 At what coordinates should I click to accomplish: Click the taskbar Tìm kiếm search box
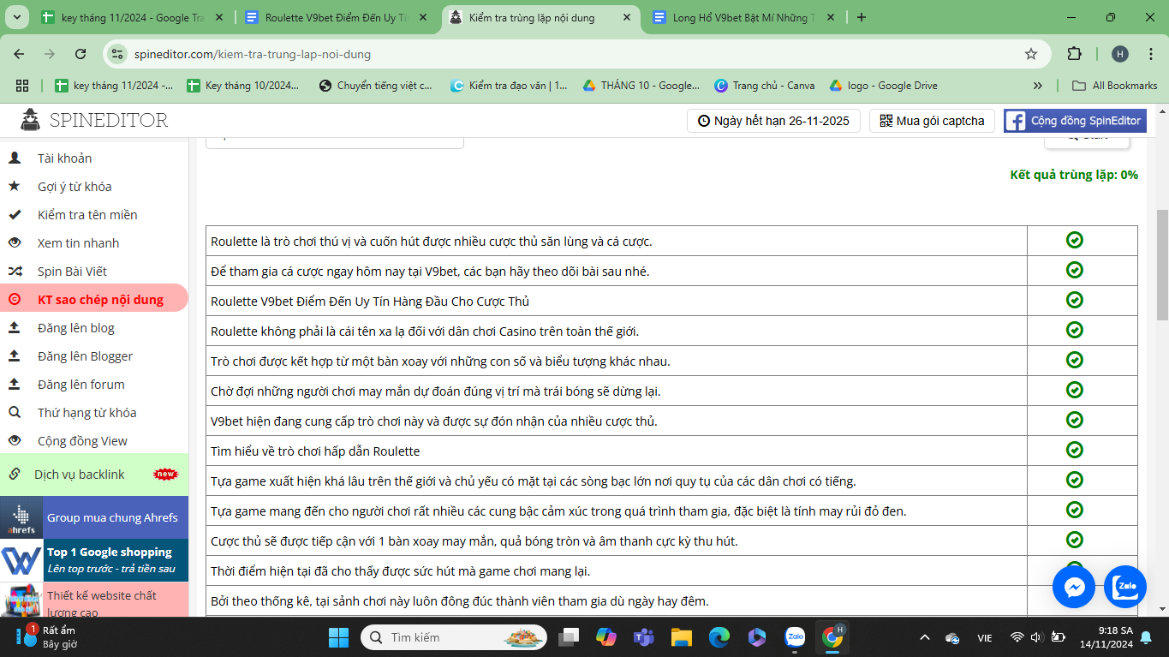455,637
